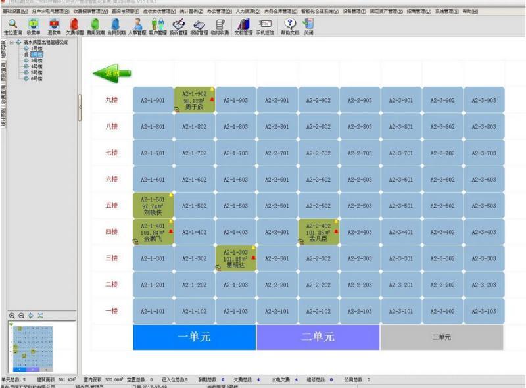The image size is (526, 388).
Task: Open 客户管理 two-person icon
Action: click(x=158, y=26)
